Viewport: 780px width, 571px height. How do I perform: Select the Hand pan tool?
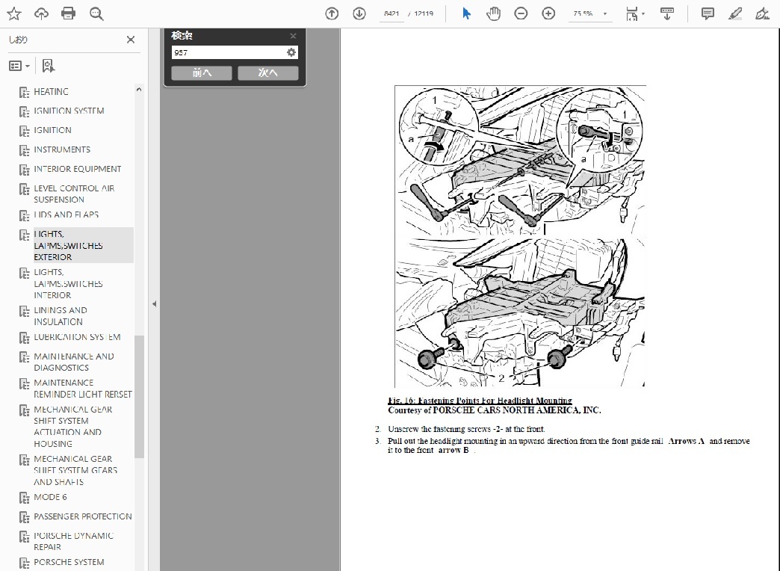pyautogui.click(x=493, y=13)
